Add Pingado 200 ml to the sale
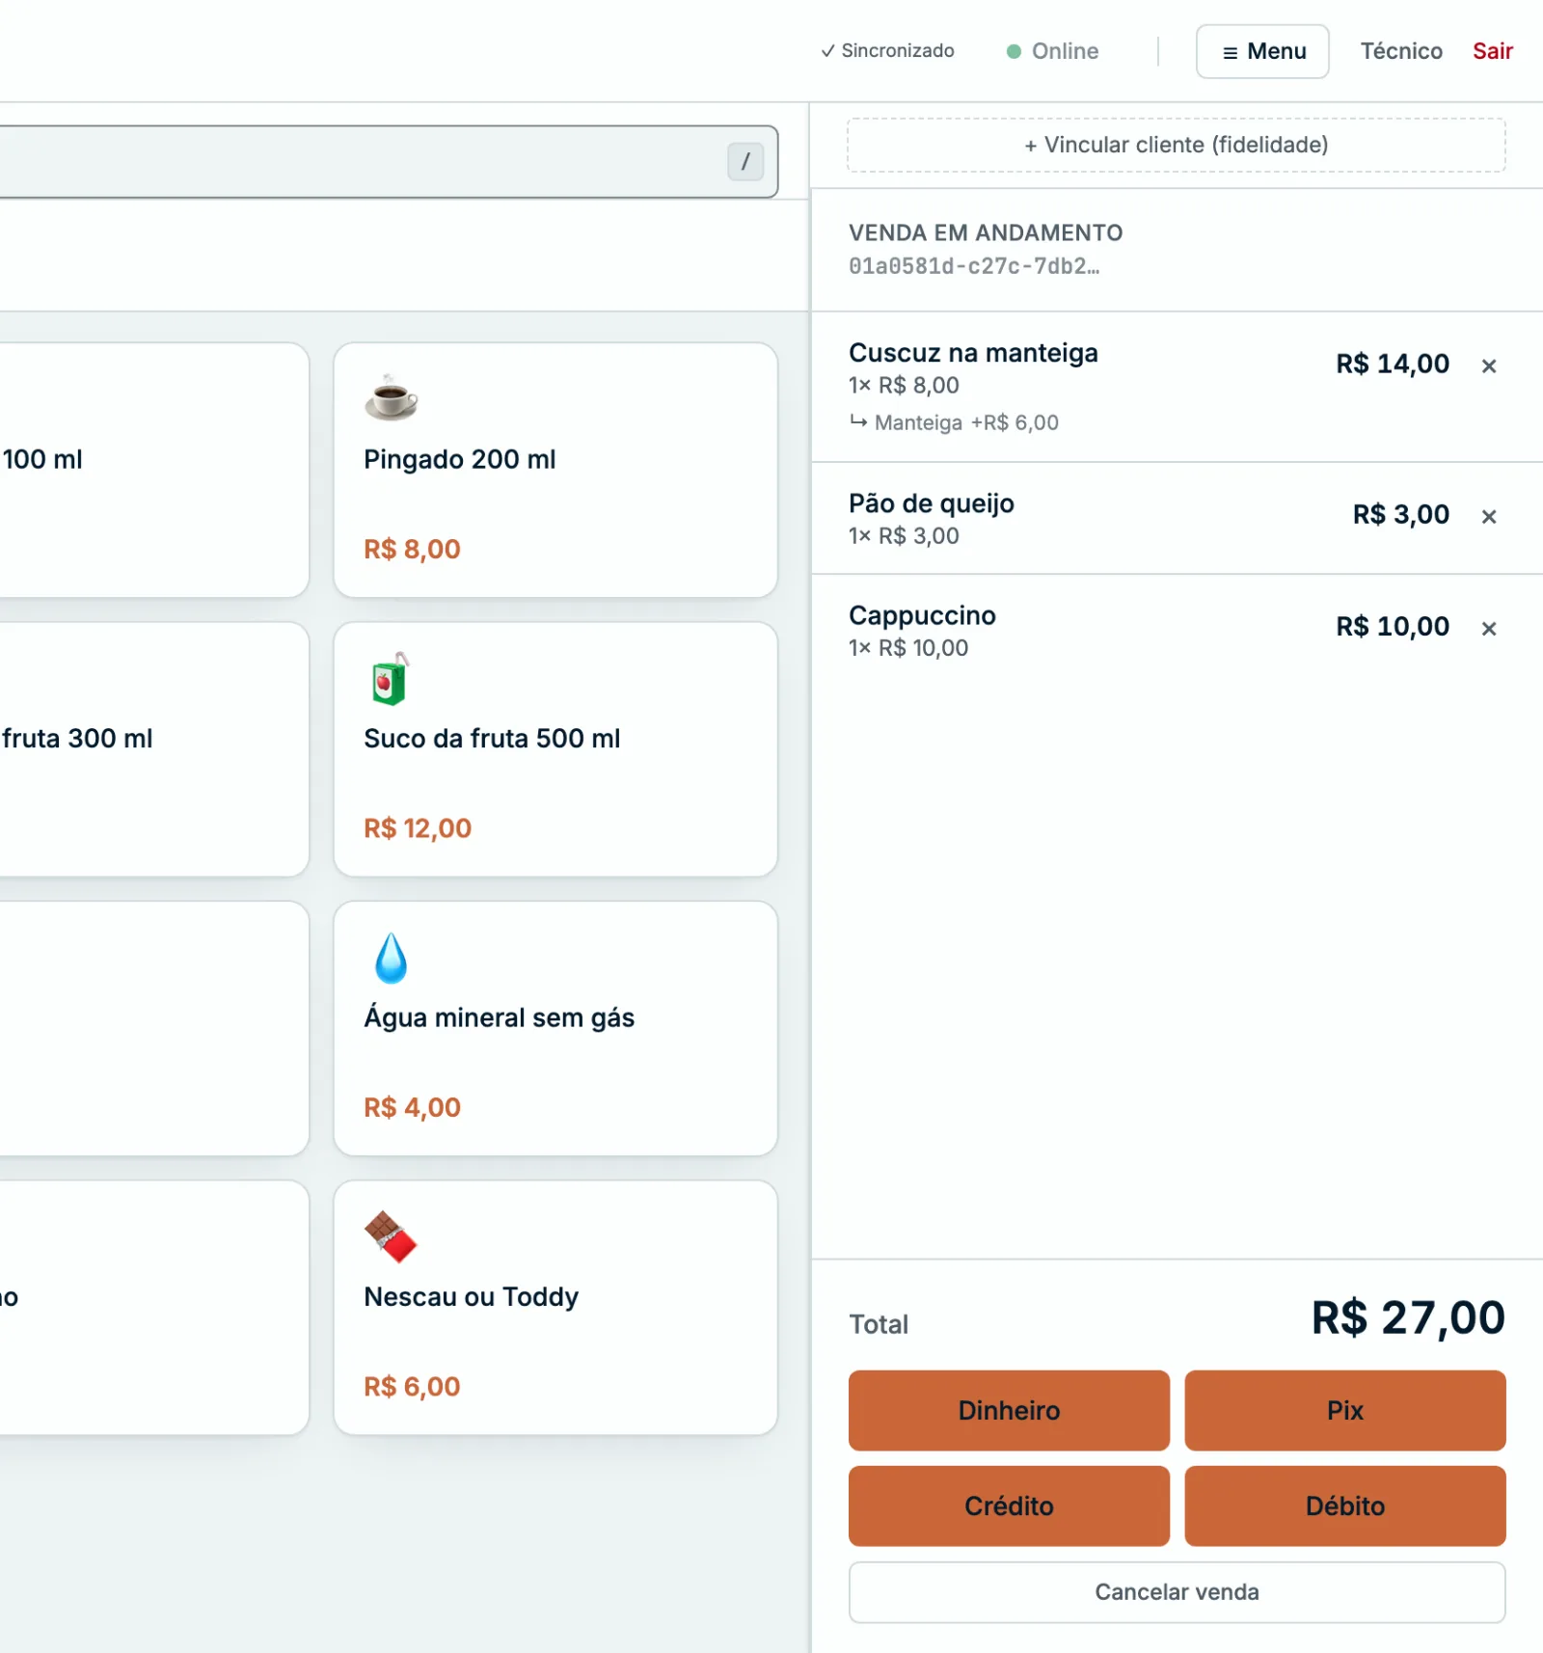 click(x=555, y=470)
